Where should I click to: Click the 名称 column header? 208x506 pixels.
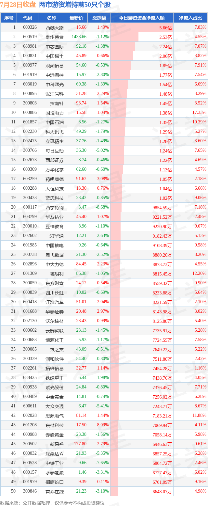point(52,18)
